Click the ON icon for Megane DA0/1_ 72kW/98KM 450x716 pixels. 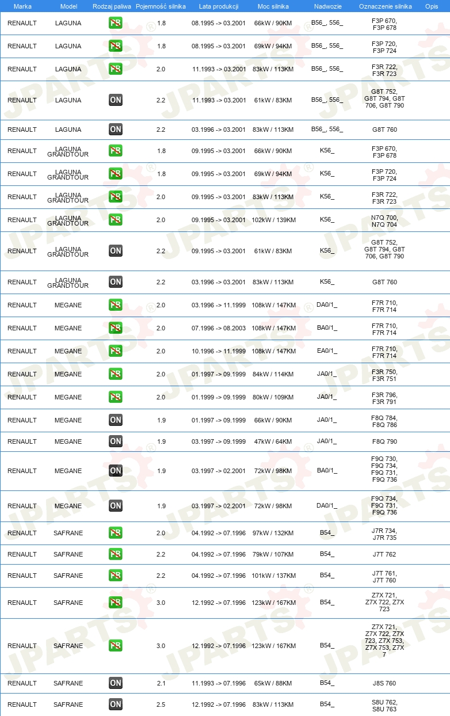[116, 506]
